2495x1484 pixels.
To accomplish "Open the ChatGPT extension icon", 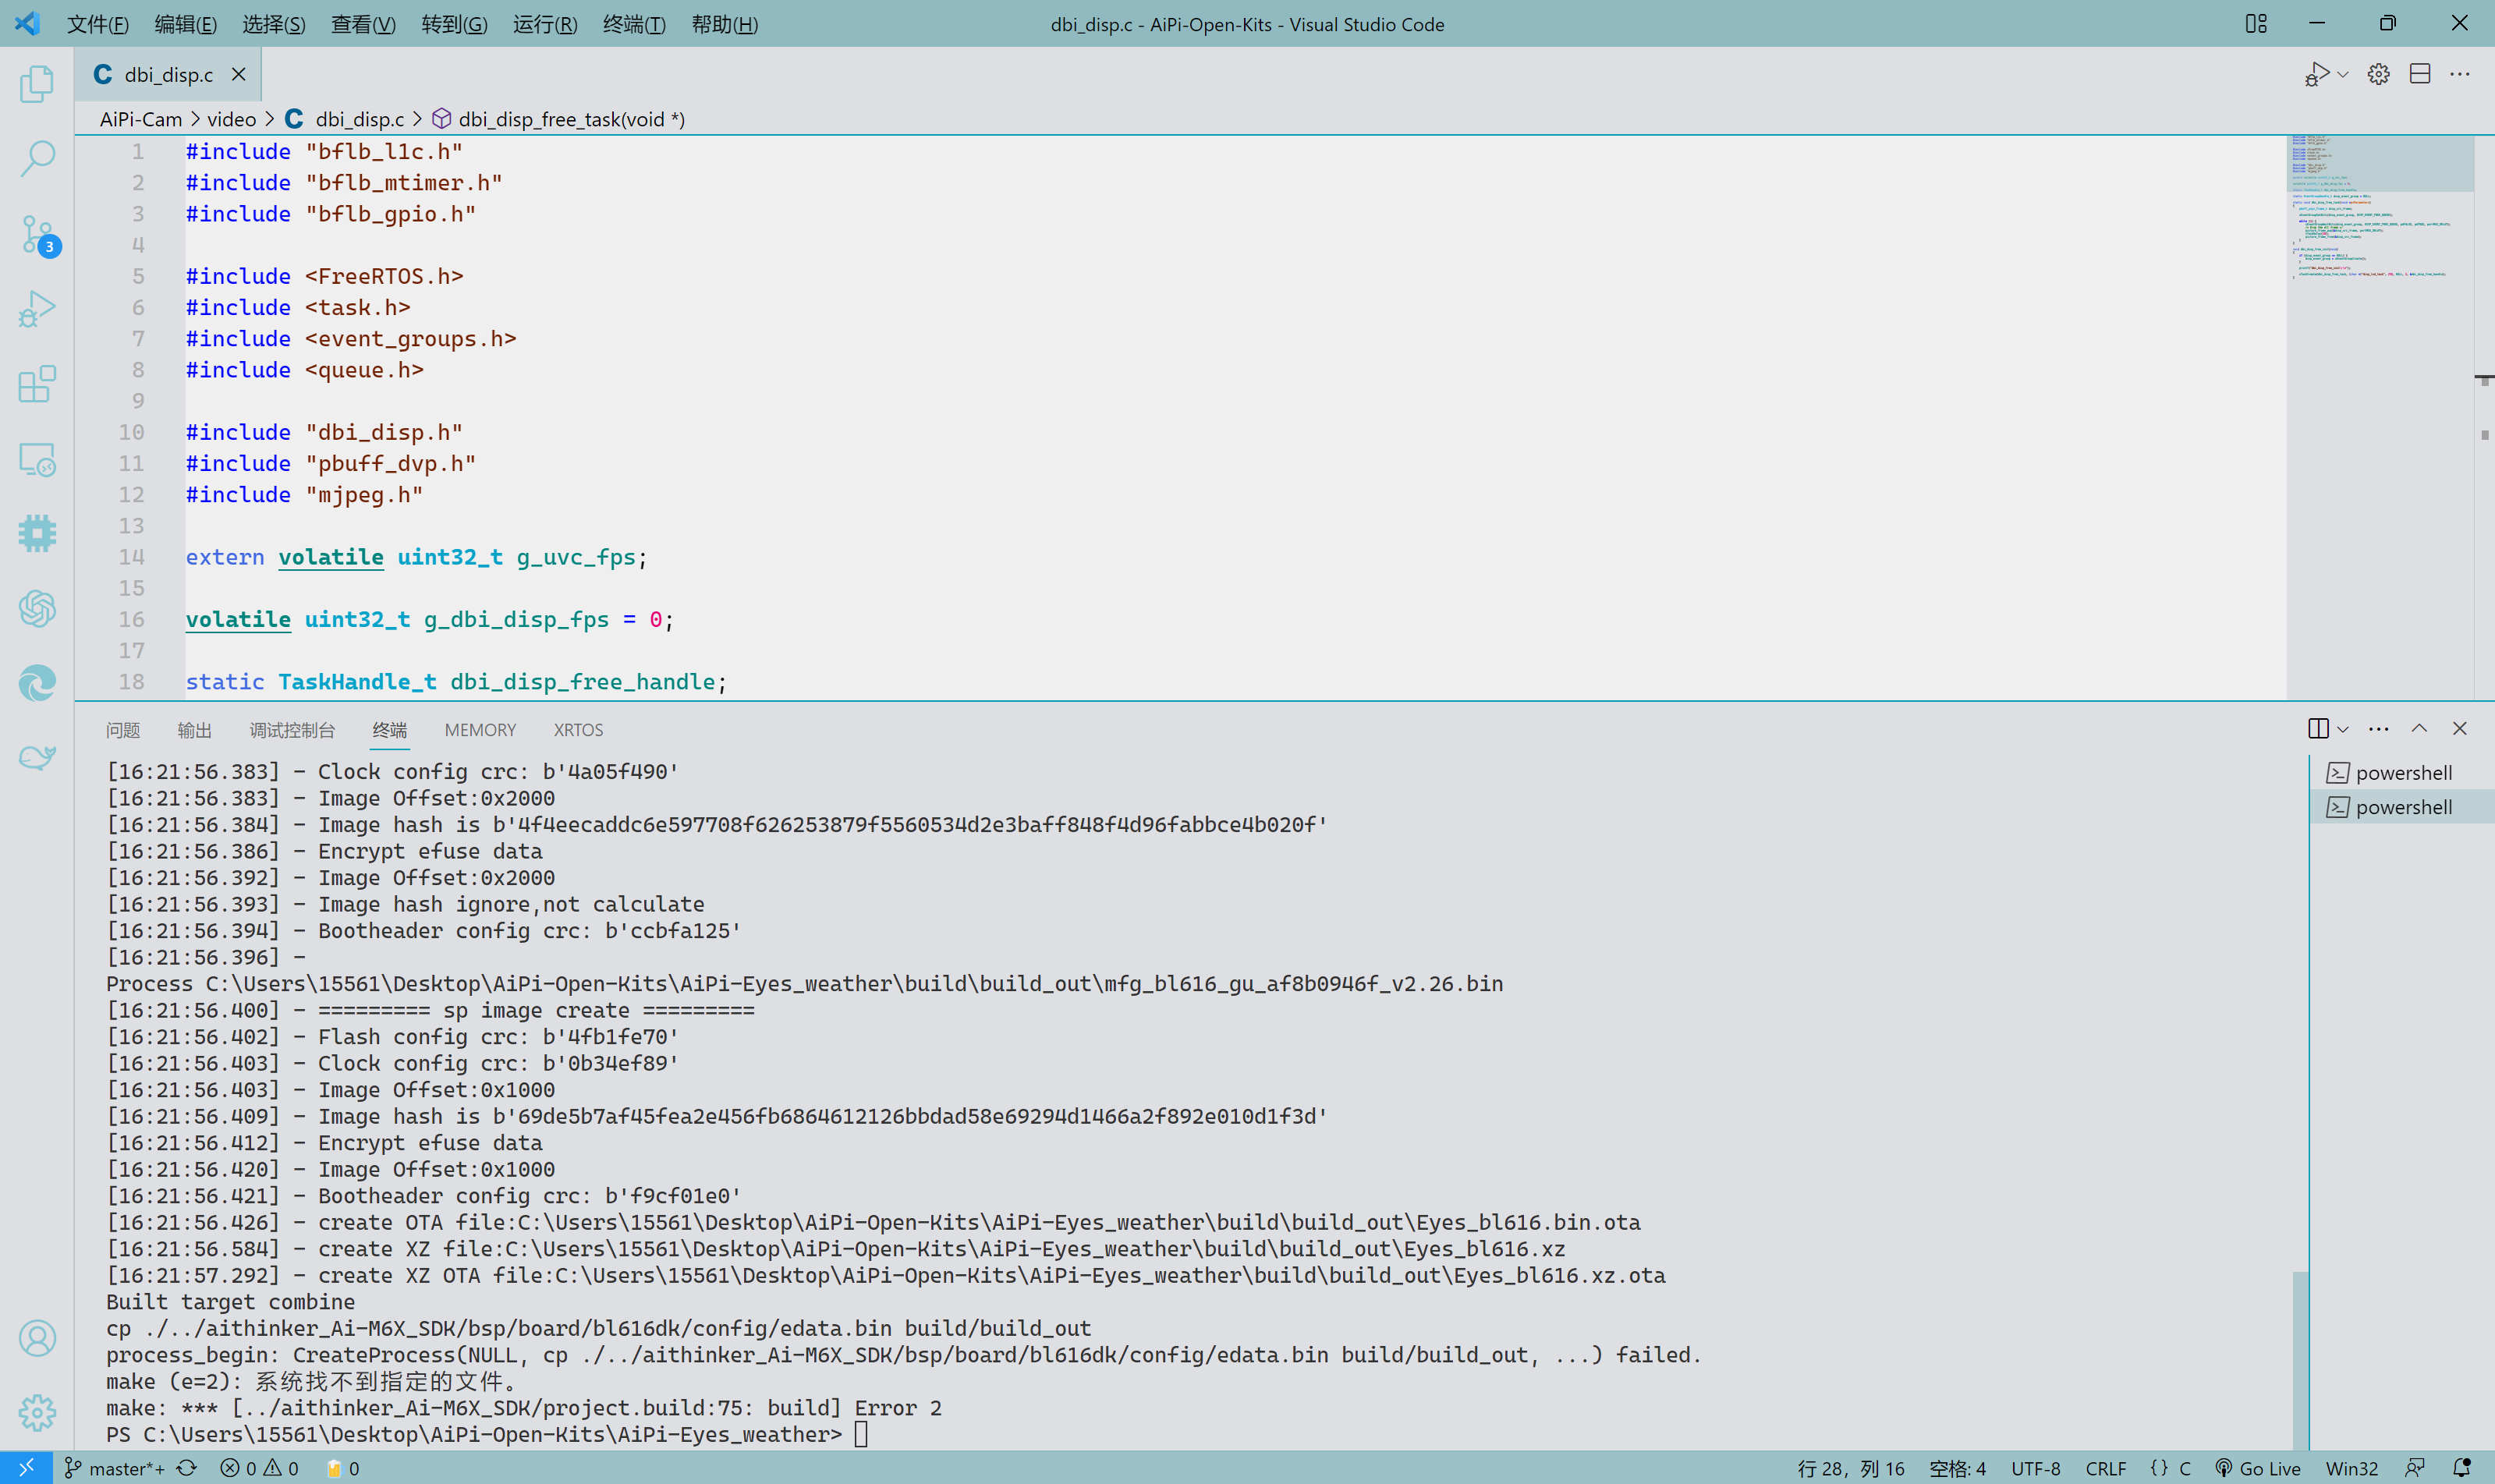I will click(x=37, y=608).
